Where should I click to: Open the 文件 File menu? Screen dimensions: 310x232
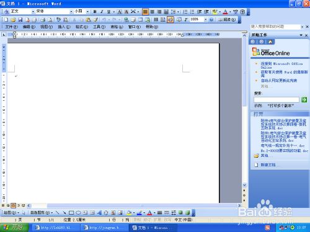coord(11,27)
